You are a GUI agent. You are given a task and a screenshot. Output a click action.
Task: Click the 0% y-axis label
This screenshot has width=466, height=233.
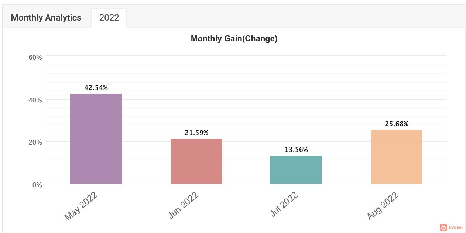pyautogui.click(x=37, y=185)
